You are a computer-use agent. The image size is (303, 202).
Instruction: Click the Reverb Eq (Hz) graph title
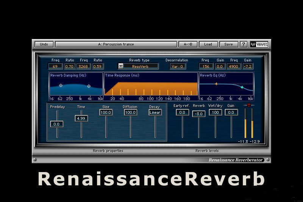[x=213, y=75]
